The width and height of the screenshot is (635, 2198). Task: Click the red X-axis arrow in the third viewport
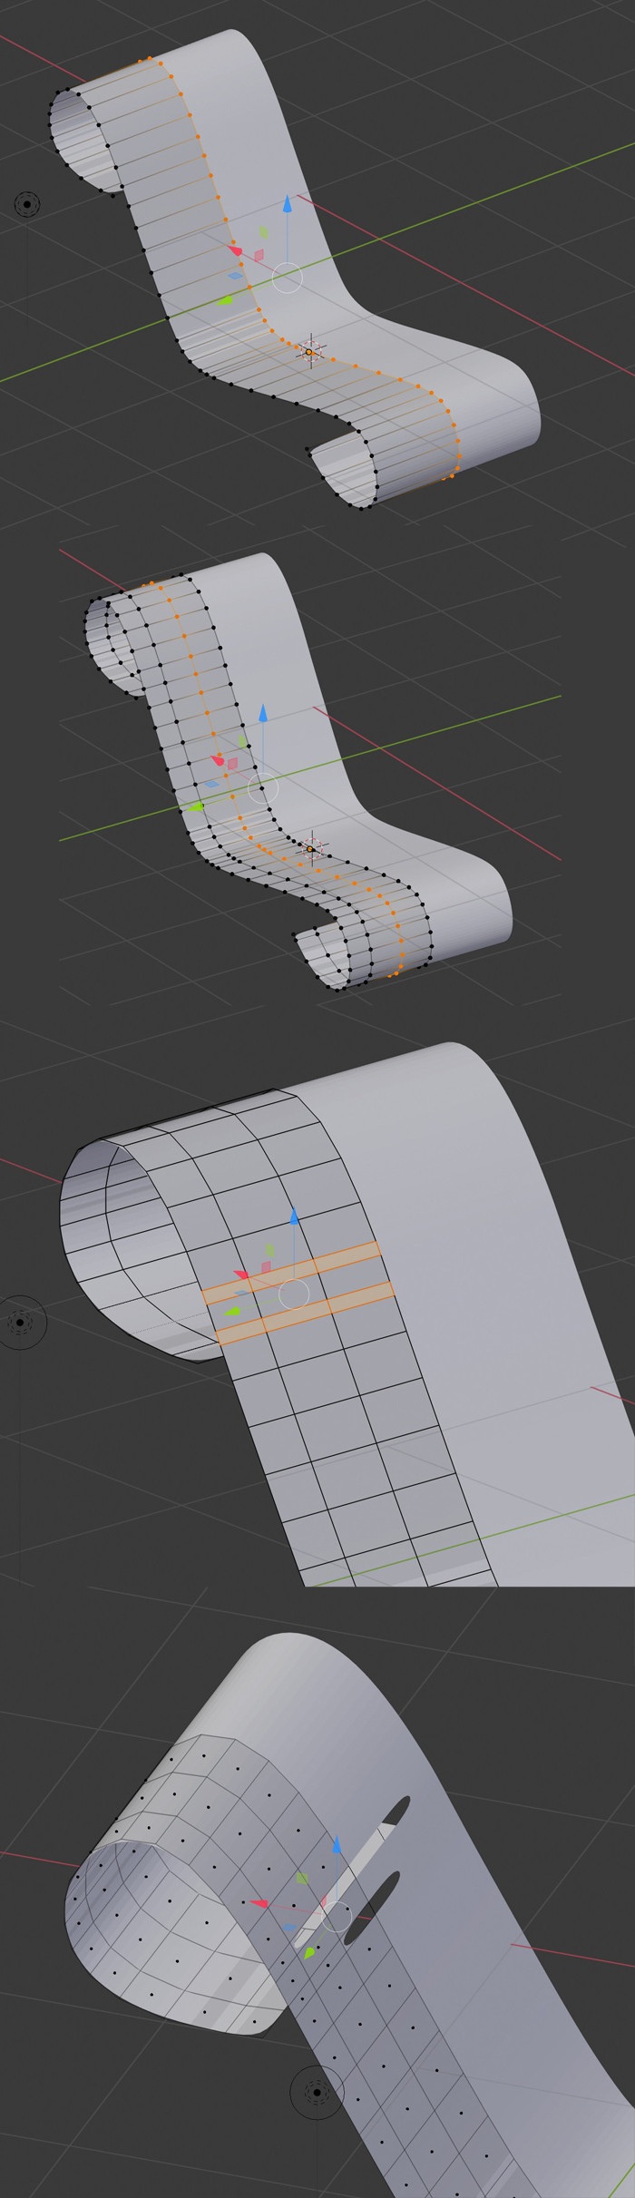(242, 1275)
